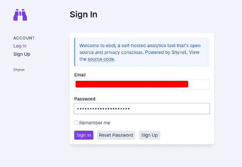
Task: Click the ACCOUNT section header
Action: [24, 38]
